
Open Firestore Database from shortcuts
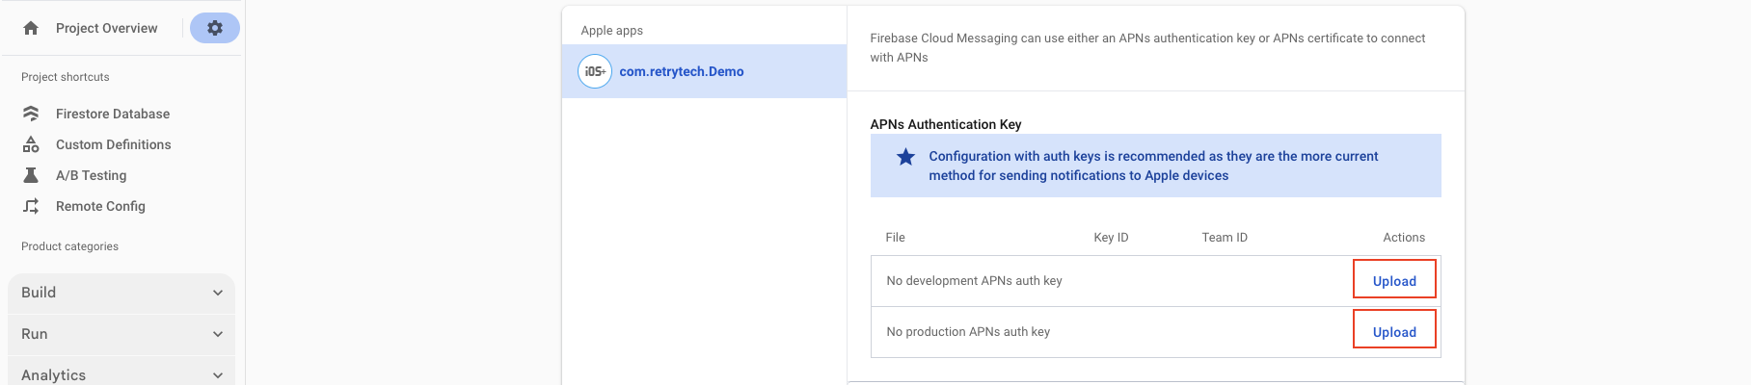click(113, 114)
